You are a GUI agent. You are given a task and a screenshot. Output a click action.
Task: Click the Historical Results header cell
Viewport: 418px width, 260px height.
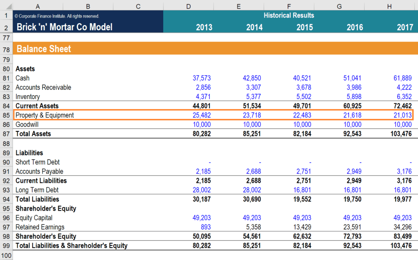289,15
